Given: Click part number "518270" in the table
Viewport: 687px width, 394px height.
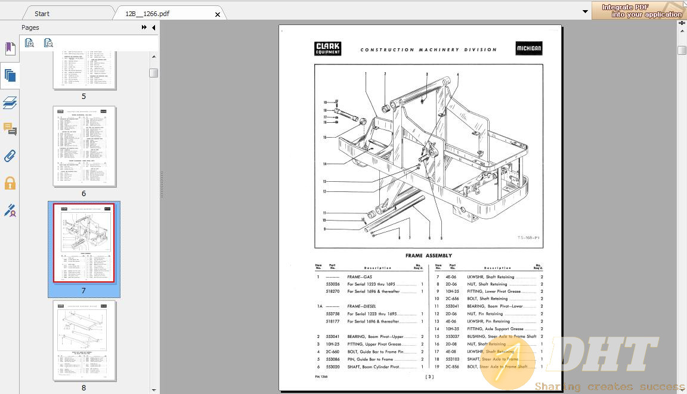Looking at the screenshot, I should tap(333, 291).
